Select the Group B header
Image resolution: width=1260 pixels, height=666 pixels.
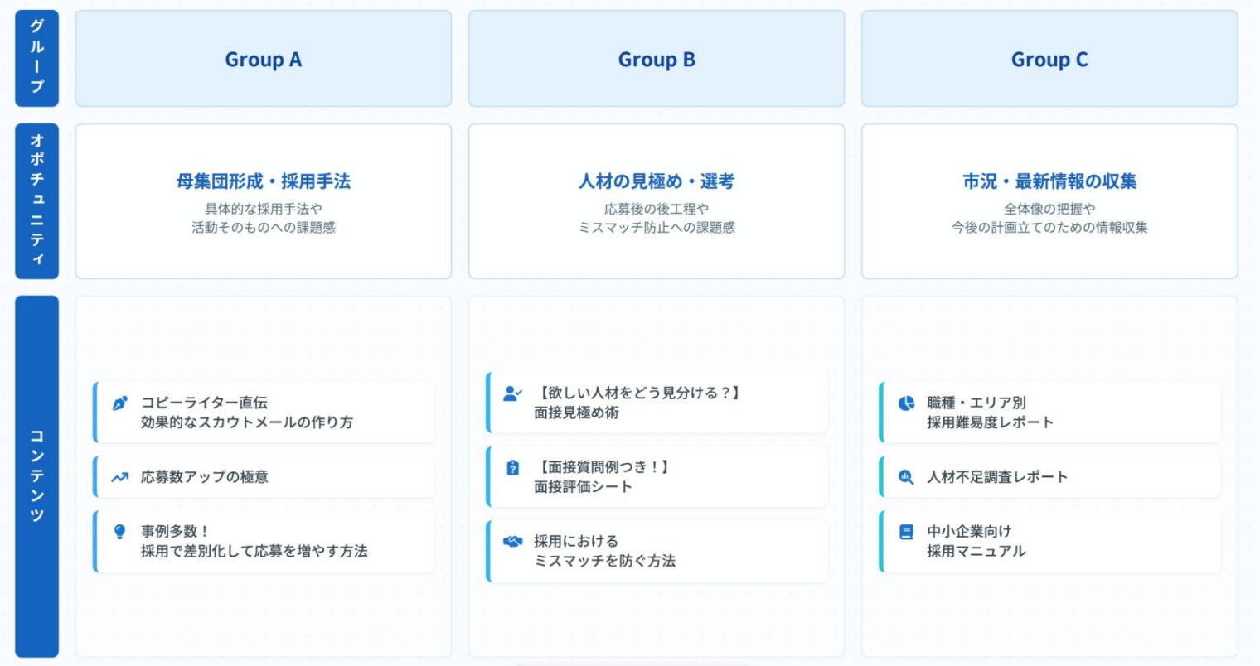coord(657,60)
